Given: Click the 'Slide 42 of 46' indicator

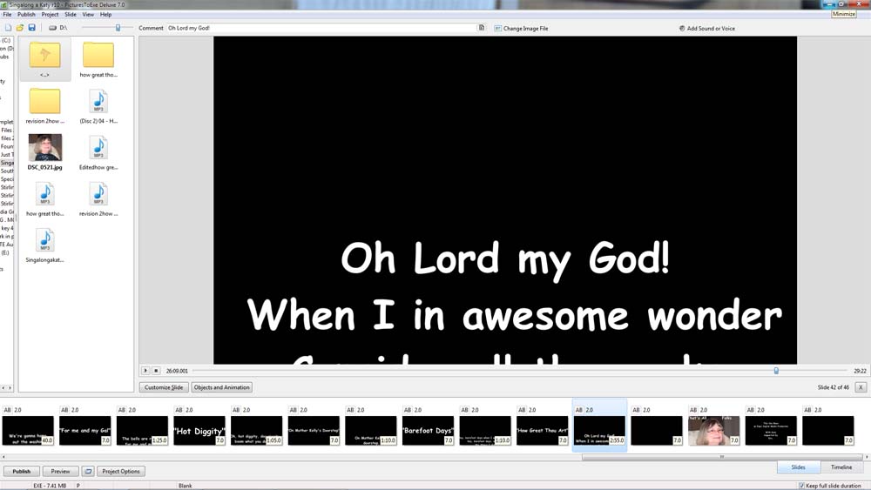Looking at the screenshot, I should click(834, 387).
